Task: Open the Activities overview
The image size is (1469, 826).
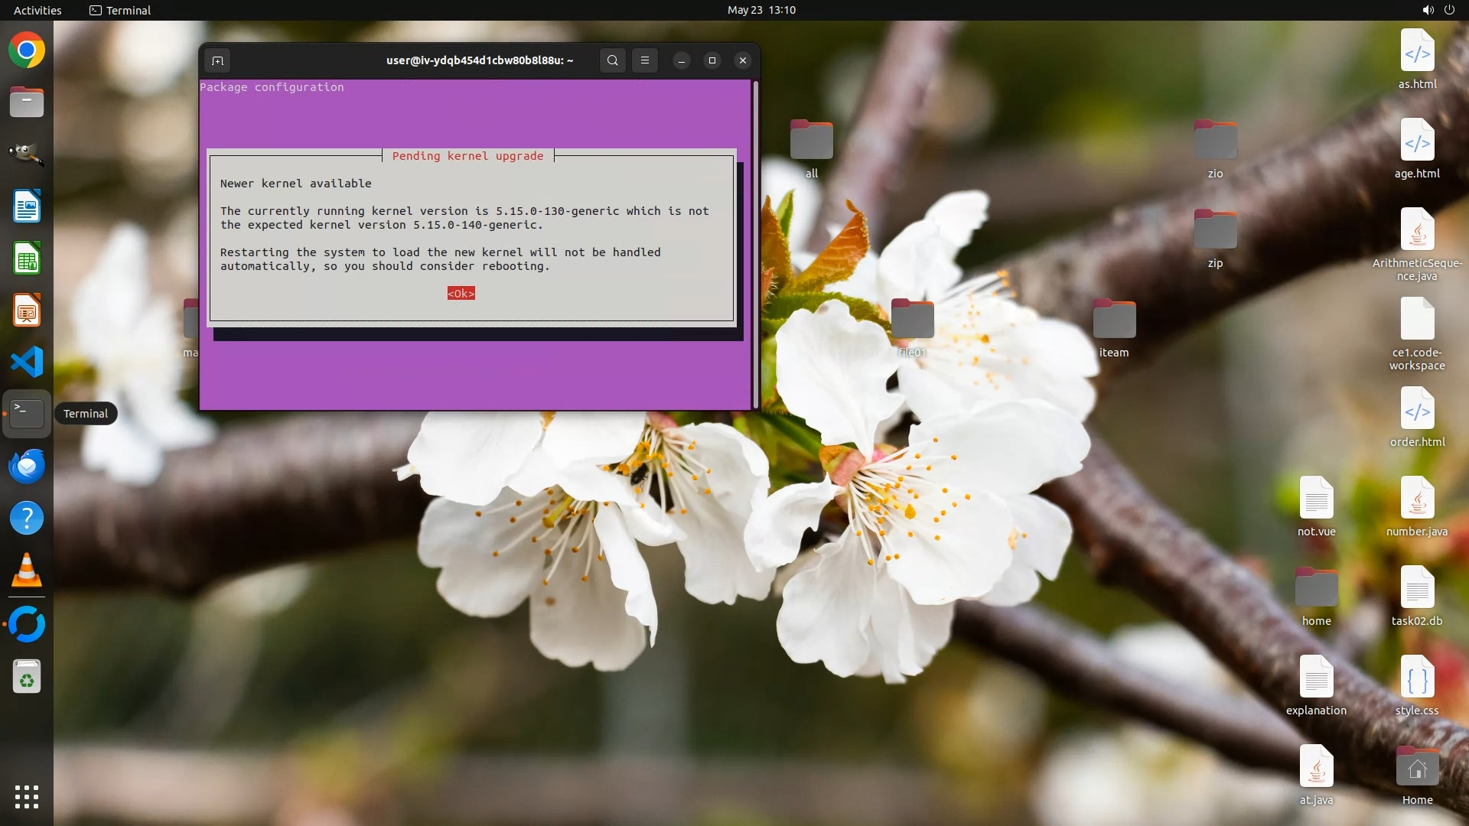Action: pyautogui.click(x=37, y=10)
